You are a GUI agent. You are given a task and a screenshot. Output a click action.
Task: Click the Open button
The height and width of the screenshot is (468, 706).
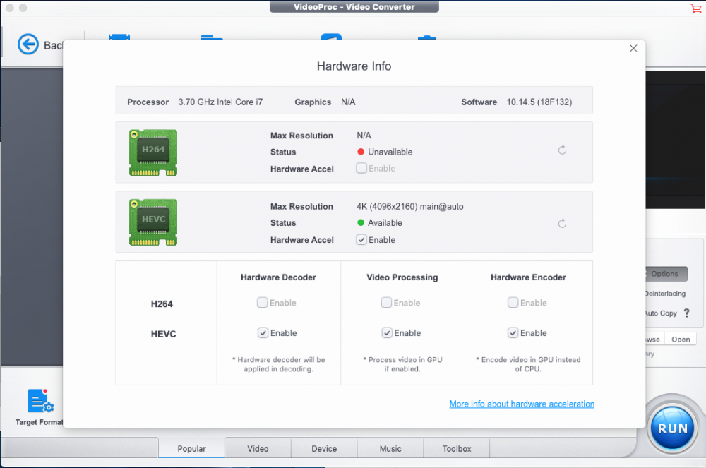pyautogui.click(x=681, y=340)
